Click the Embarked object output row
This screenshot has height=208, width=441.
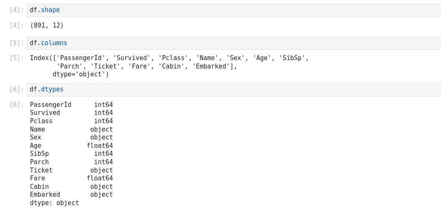click(71, 195)
